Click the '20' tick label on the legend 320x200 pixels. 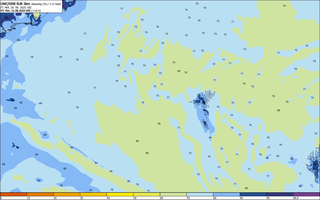point(55,198)
